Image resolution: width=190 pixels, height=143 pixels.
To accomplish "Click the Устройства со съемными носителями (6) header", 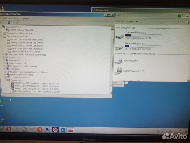I will [135, 53].
